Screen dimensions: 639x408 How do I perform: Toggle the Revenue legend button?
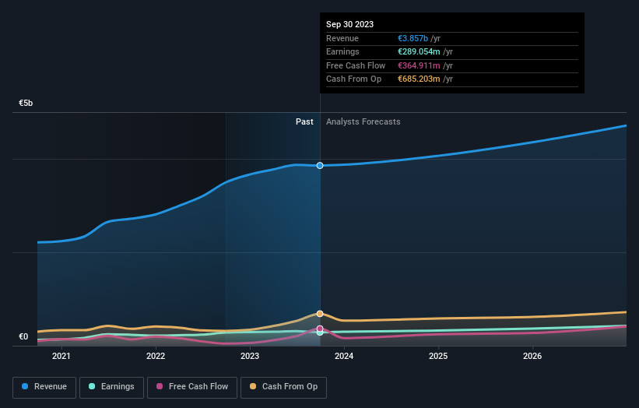click(x=44, y=387)
